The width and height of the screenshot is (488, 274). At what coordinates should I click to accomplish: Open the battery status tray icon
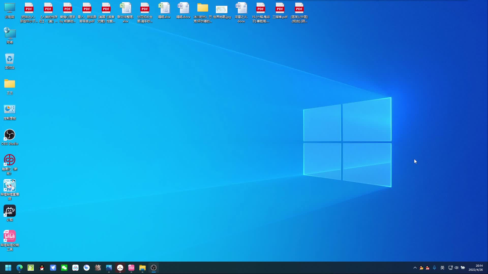tap(463, 268)
